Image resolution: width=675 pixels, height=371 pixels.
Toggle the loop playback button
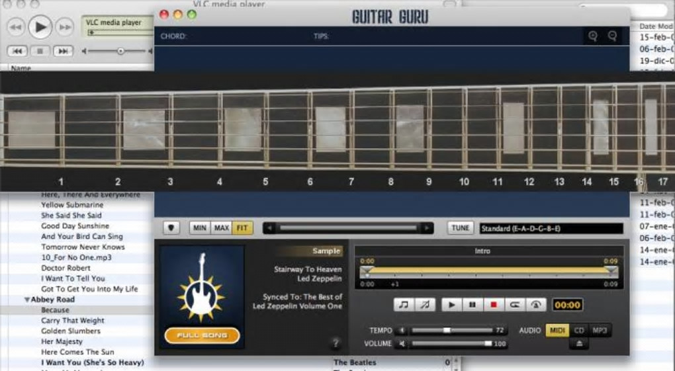coord(514,305)
